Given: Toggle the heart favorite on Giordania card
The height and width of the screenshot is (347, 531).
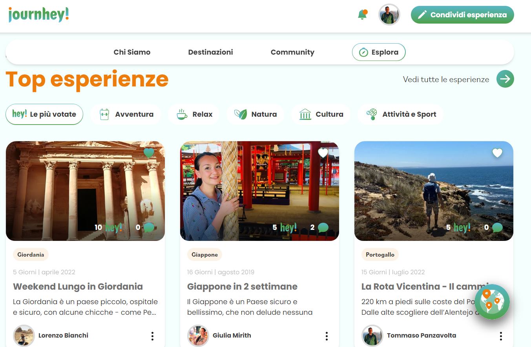Looking at the screenshot, I should 149,153.
